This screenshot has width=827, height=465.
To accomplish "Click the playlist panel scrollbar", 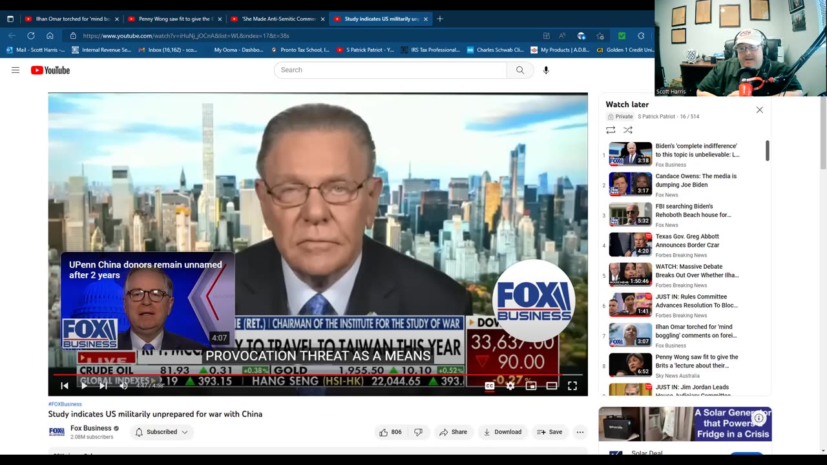I will (768, 150).
